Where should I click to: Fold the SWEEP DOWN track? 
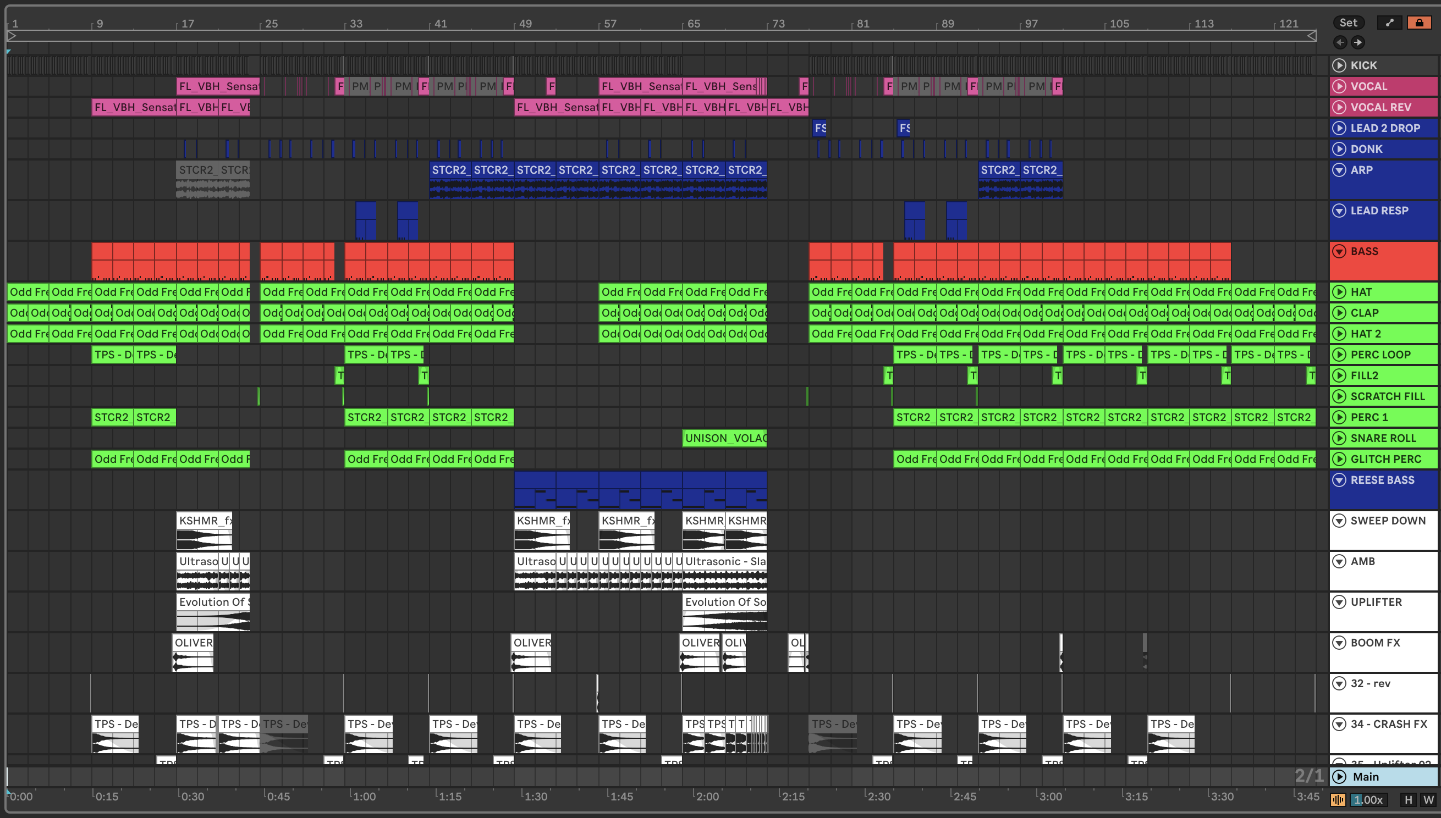(x=1339, y=520)
